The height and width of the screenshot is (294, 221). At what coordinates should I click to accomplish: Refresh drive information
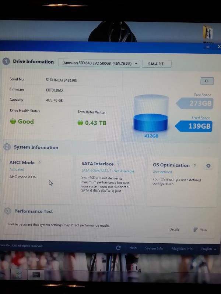[118, 248]
